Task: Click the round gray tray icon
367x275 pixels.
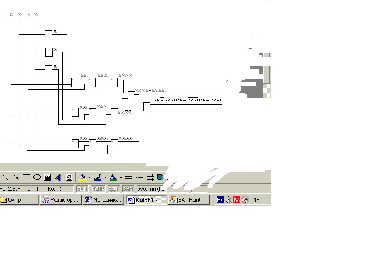Action: (x=245, y=200)
